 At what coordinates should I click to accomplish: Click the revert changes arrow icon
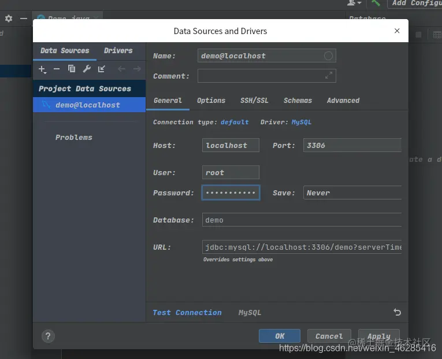point(397,312)
